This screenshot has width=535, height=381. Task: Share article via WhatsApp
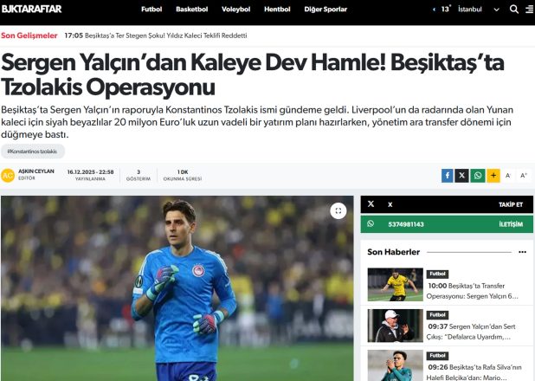[x=478, y=176]
